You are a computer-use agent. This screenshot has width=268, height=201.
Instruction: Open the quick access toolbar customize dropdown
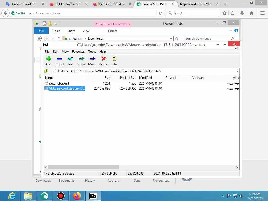pos(55,24)
